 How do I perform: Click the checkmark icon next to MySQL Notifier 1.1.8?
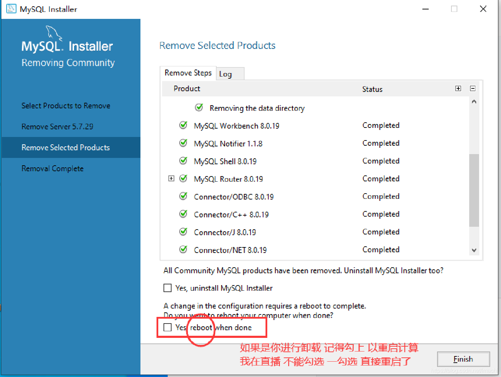click(183, 143)
